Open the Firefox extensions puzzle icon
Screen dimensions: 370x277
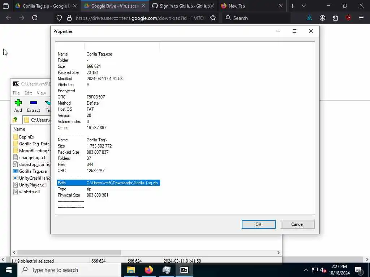tap(335, 18)
